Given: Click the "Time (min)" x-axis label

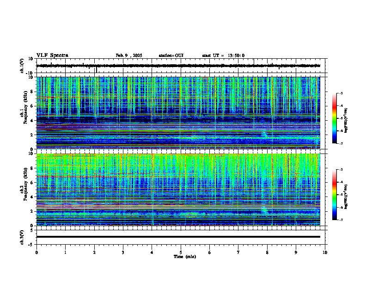Looking at the screenshot, I should 185,257.
